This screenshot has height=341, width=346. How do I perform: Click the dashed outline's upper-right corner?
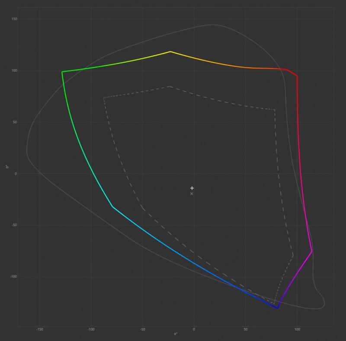tap(275, 110)
